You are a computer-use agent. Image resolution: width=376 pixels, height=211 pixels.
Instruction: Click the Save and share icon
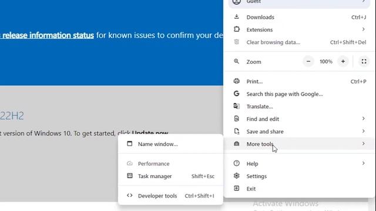[236, 131]
